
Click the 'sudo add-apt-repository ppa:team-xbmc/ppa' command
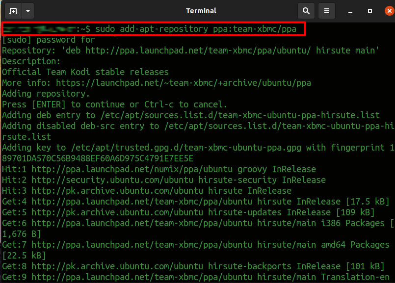coord(196,29)
